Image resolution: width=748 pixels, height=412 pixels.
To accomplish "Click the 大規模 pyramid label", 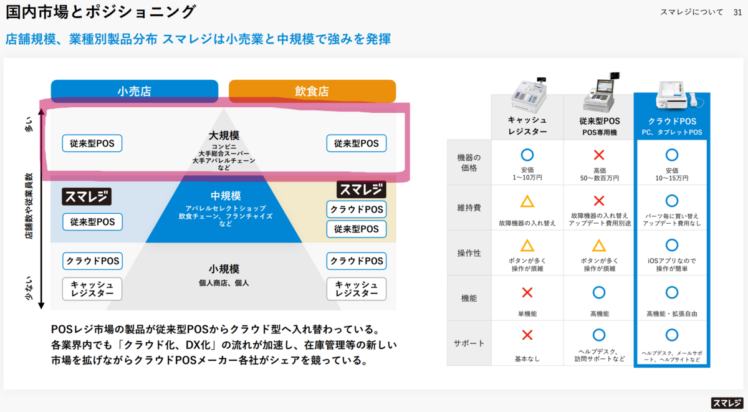I will click(224, 135).
